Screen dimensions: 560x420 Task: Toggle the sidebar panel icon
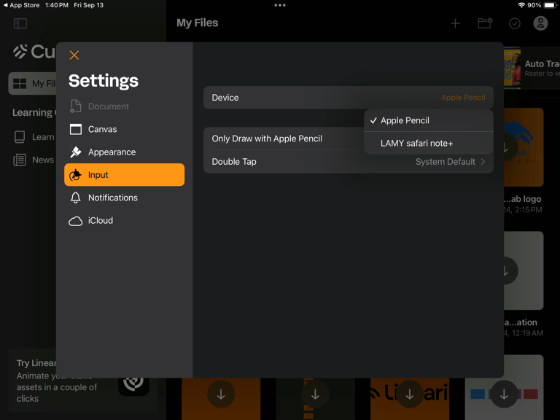coord(20,23)
